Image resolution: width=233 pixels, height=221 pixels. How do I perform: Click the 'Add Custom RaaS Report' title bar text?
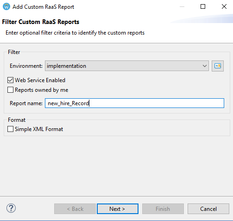tap(43, 7)
